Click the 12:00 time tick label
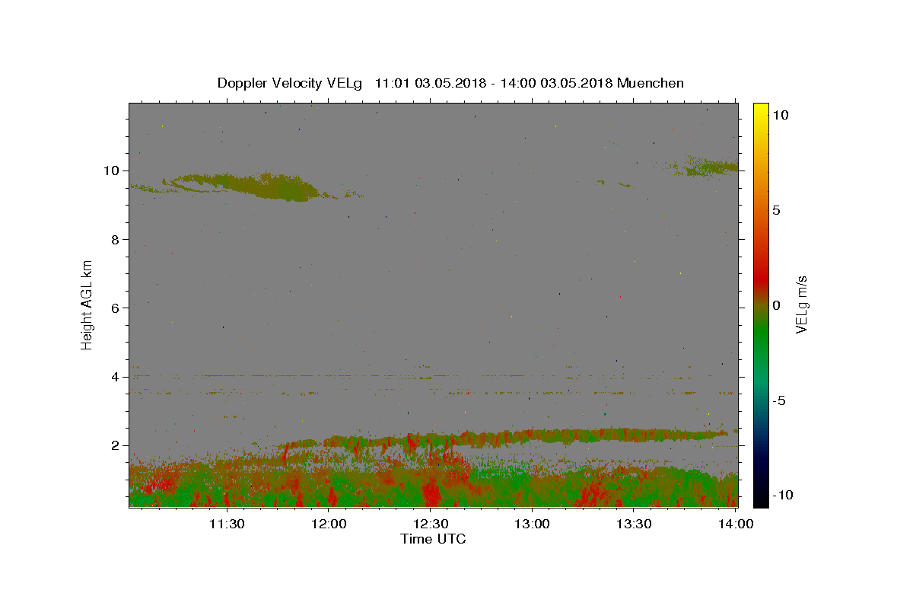Screen dimensions: 913x609 click(329, 524)
